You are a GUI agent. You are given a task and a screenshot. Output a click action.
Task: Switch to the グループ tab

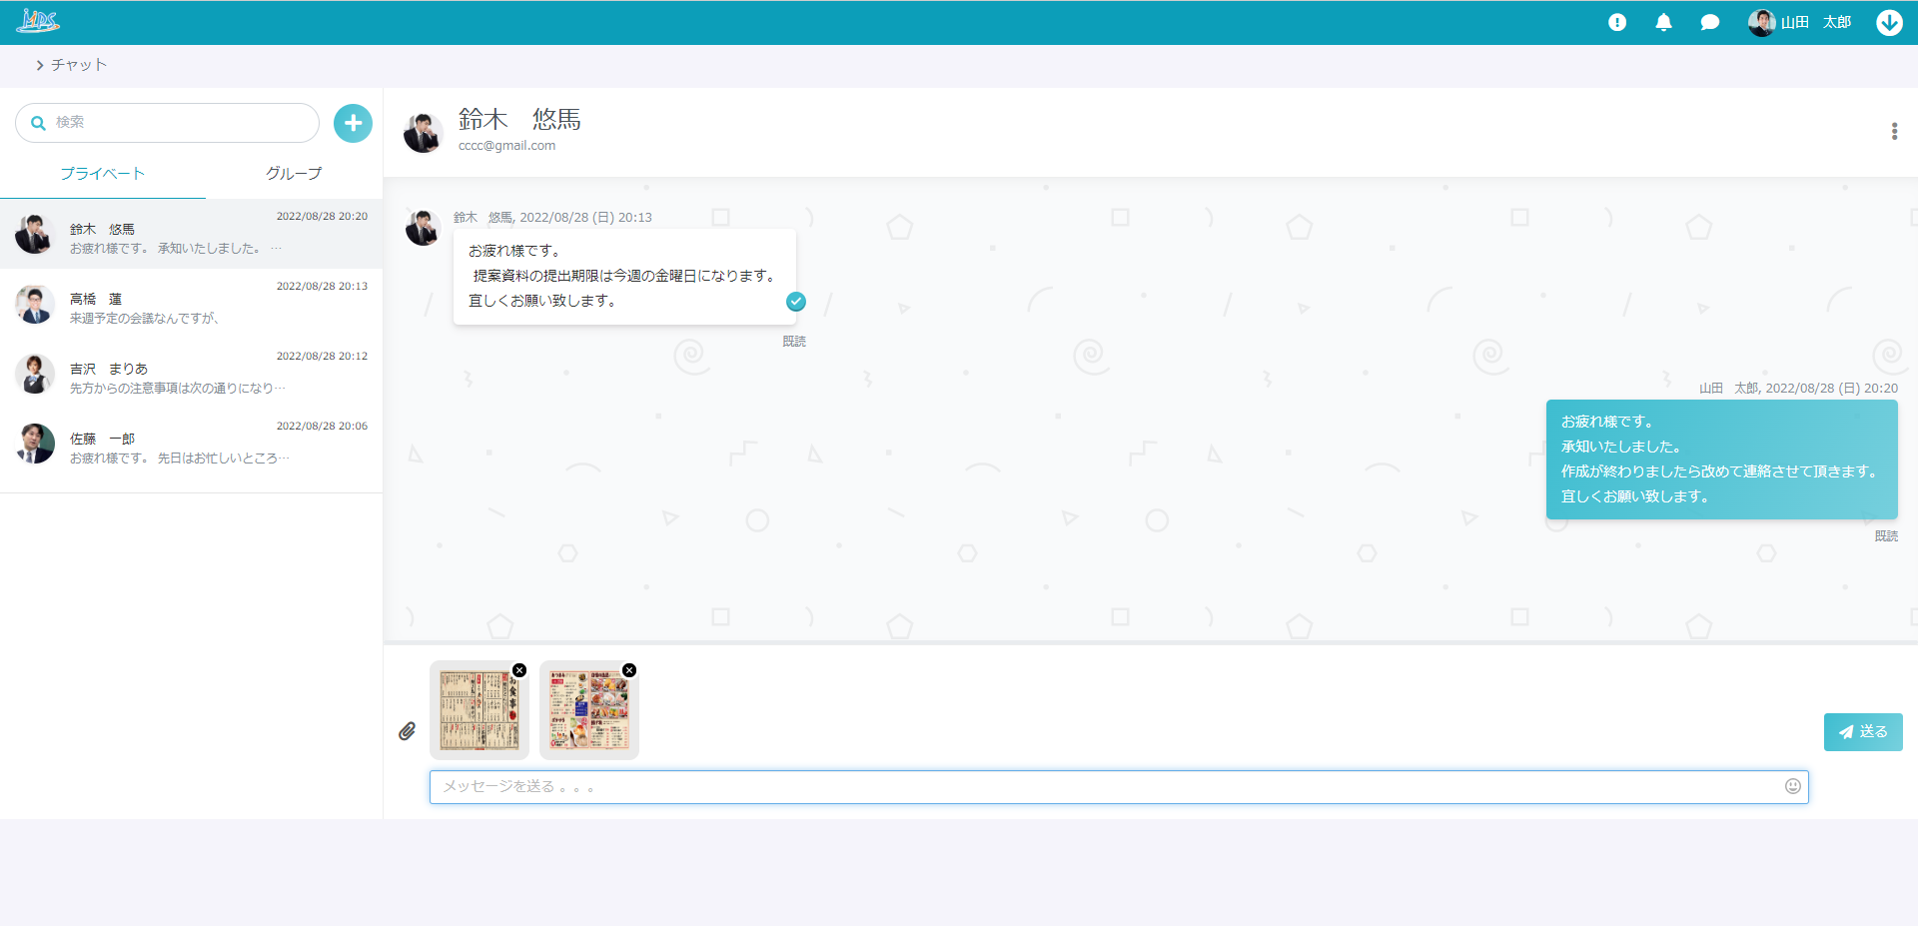[294, 174]
